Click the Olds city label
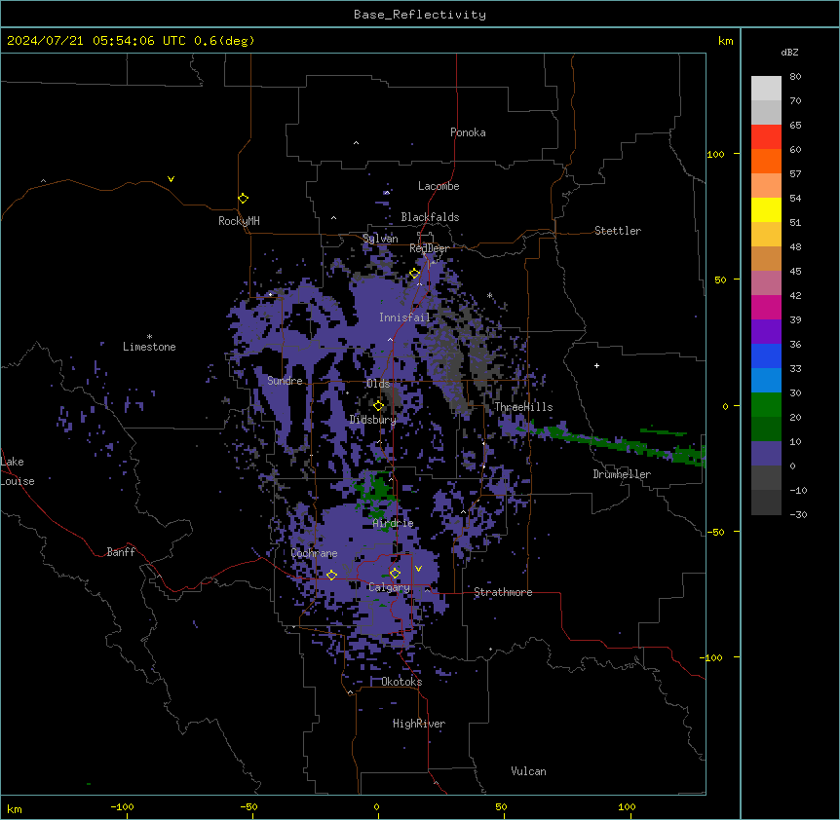Viewport: 840px width, 820px height. [378, 384]
